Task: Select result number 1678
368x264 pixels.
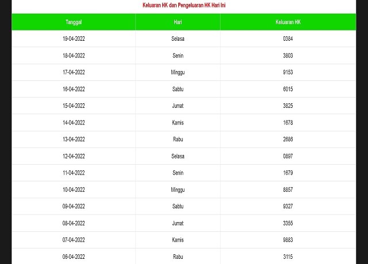Action: point(288,122)
